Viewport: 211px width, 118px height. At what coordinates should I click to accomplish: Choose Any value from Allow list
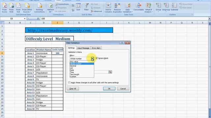click(x=82, y=62)
